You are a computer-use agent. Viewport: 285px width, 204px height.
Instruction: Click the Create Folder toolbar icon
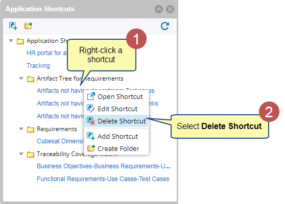(29, 26)
